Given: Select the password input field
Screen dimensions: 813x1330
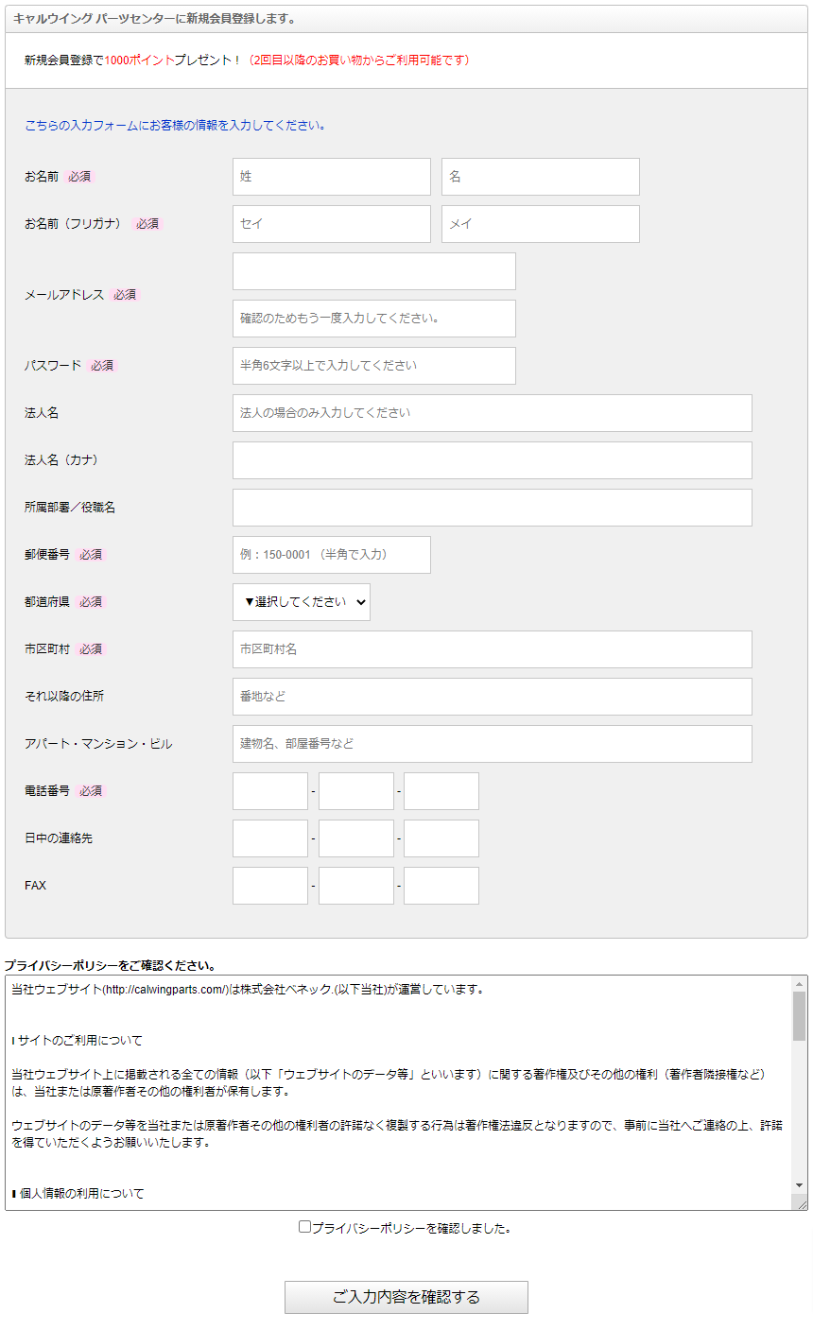Looking at the screenshot, I should coord(374,366).
